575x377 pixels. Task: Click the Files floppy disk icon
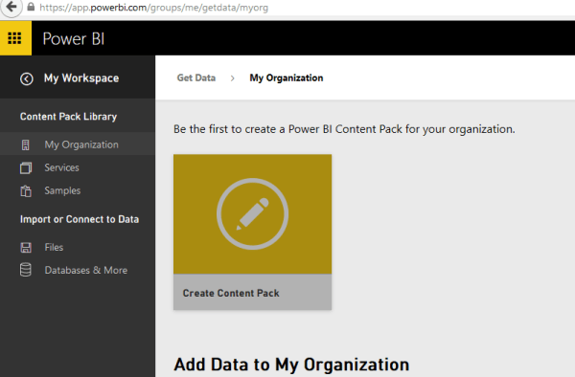26,248
